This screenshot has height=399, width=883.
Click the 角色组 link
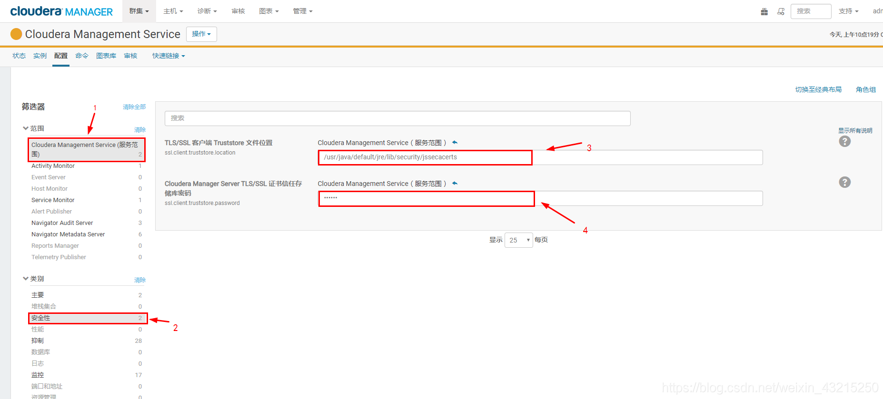point(866,89)
